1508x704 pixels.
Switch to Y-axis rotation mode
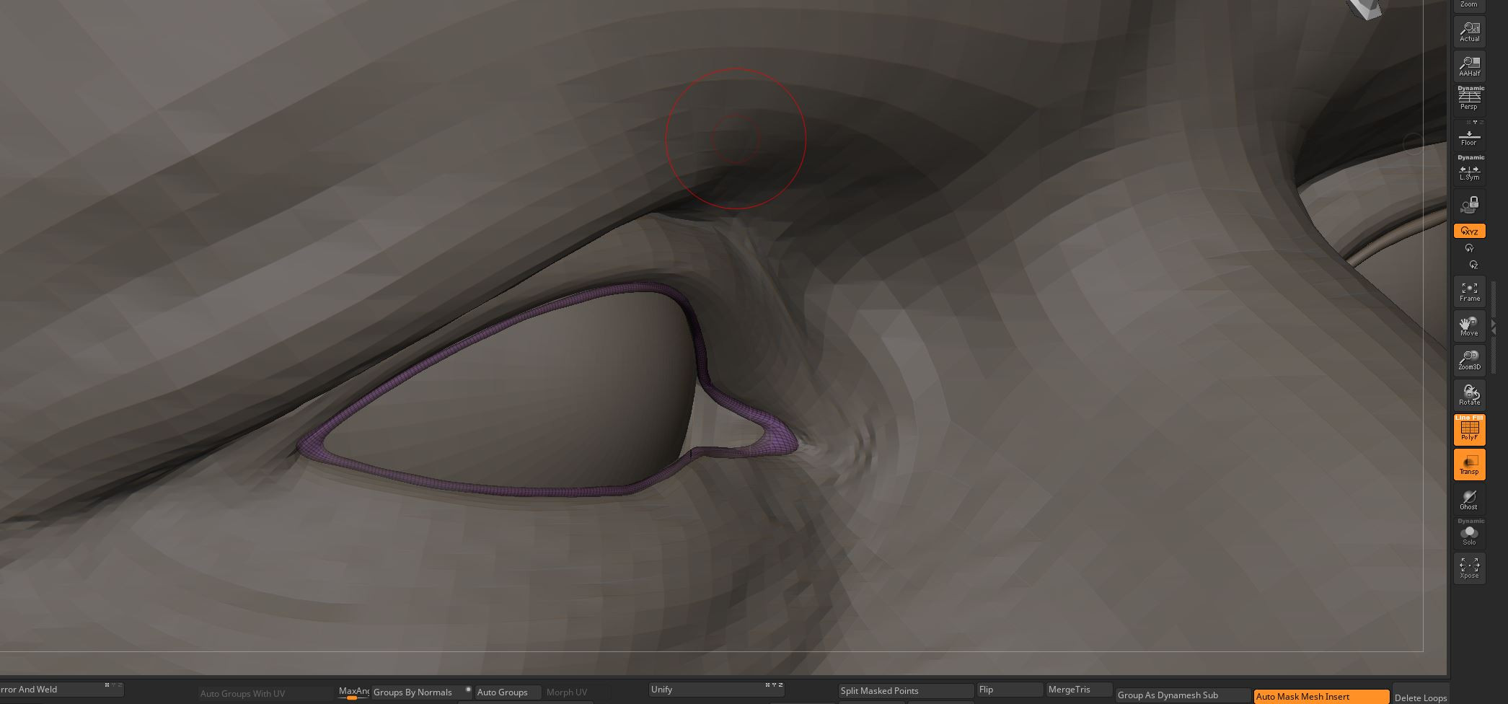(1469, 248)
